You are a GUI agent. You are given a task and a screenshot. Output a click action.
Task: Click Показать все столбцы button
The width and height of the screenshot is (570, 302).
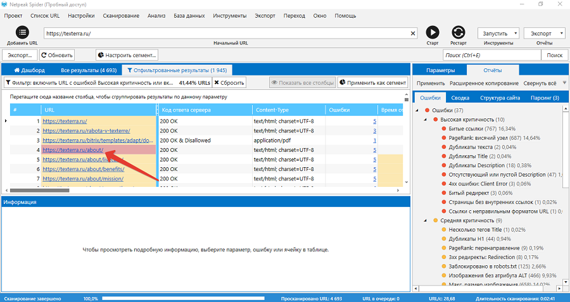click(303, 82)
